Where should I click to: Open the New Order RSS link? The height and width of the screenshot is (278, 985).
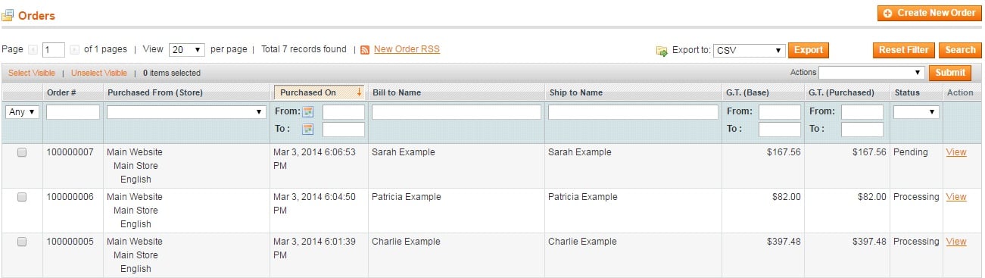coord(407,49)
